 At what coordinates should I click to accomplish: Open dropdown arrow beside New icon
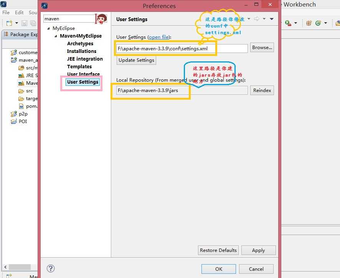tap(17, 23)
